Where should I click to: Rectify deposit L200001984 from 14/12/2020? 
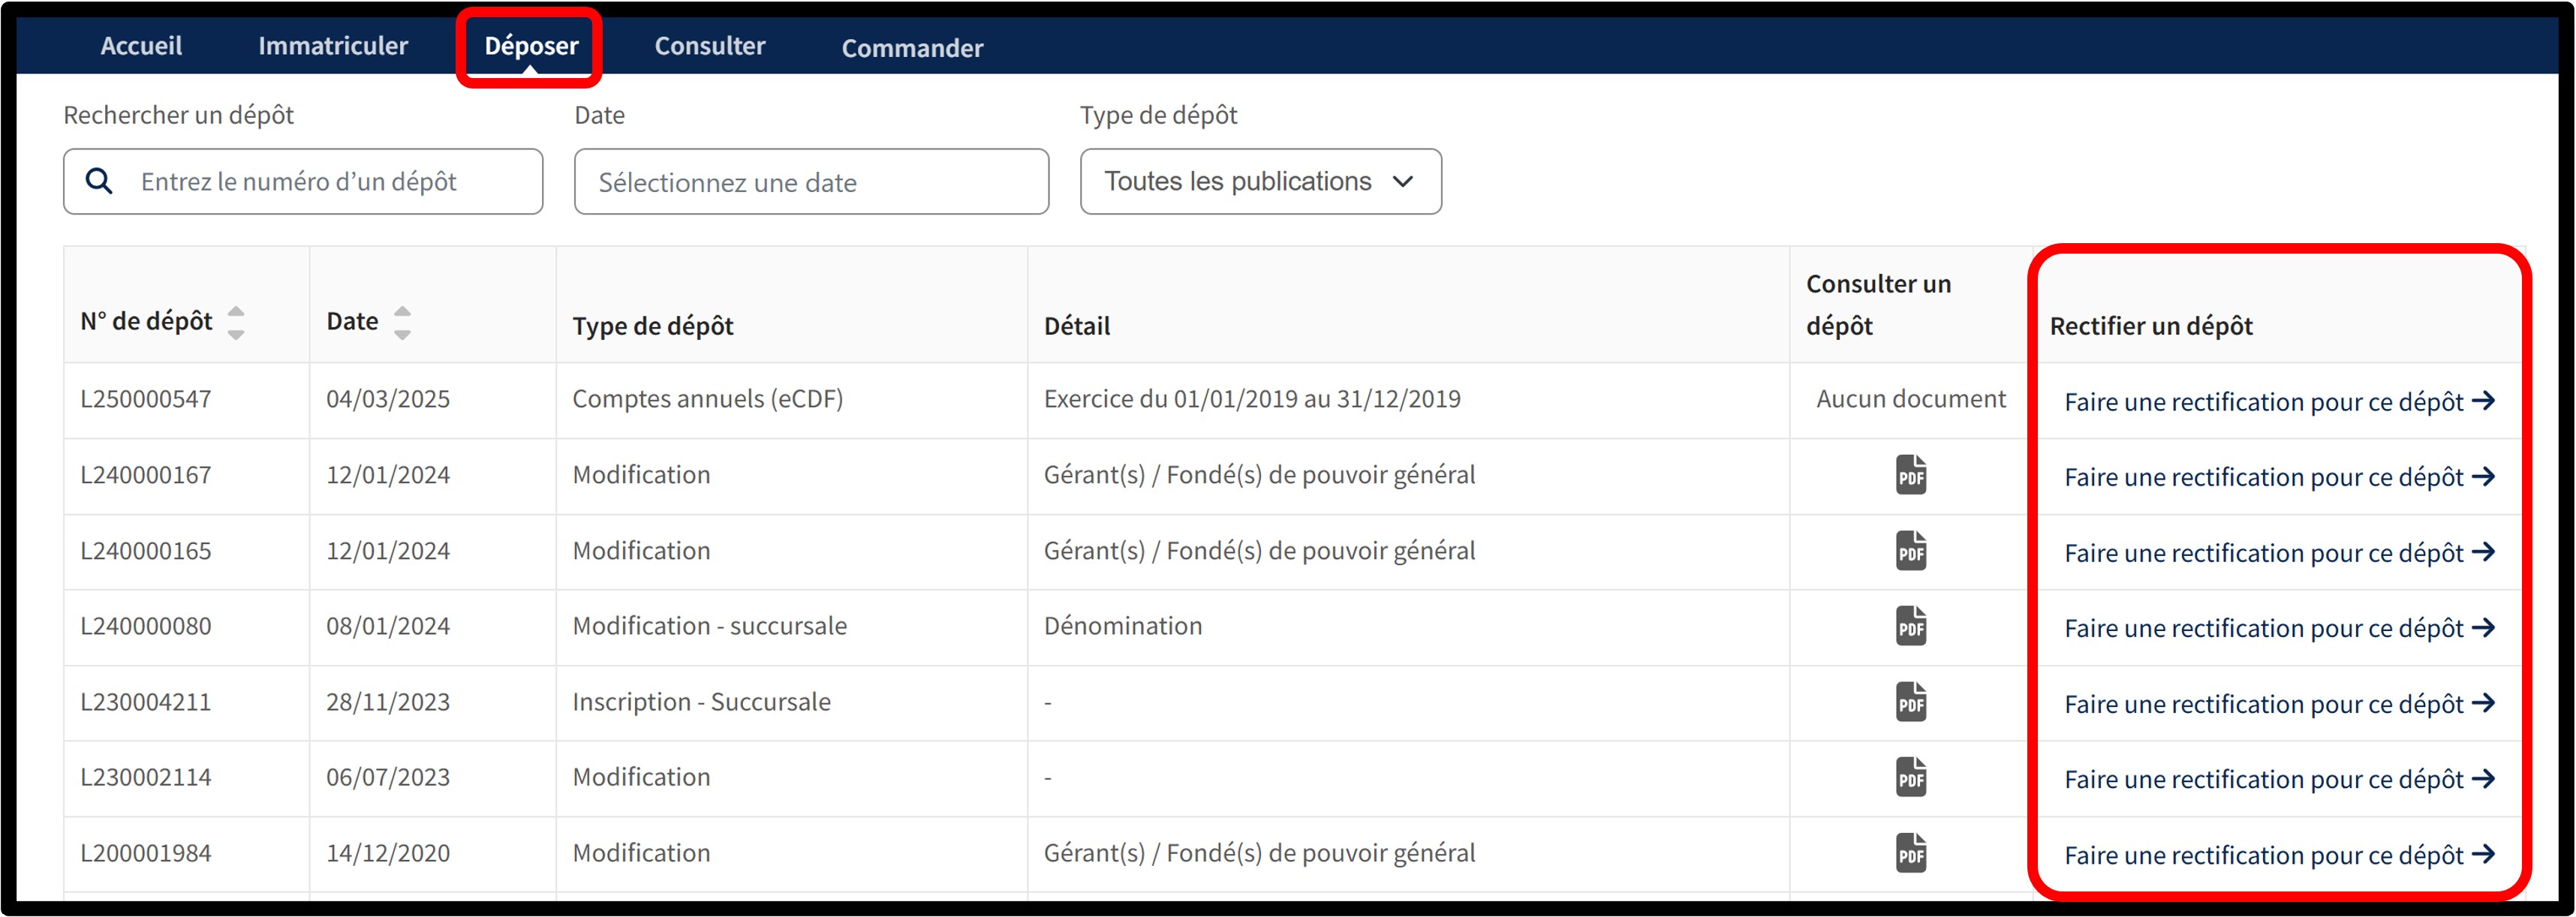pos(2278,855)
